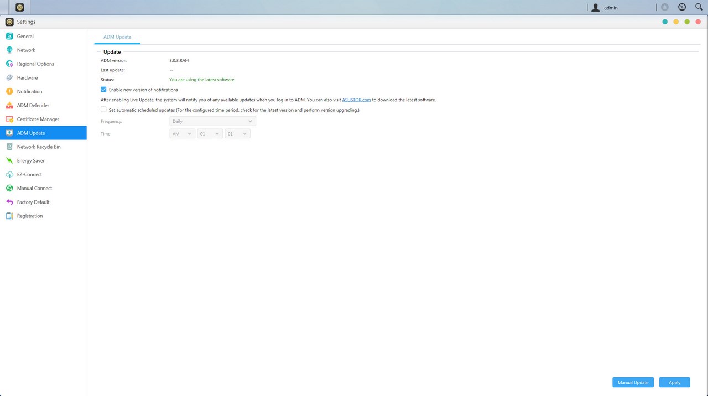Screen dimensions: 708x396
Task: Click the teal window control dot
Action: coord(665,22)
